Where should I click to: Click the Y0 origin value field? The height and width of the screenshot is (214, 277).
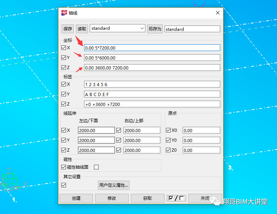pos(201,140)
